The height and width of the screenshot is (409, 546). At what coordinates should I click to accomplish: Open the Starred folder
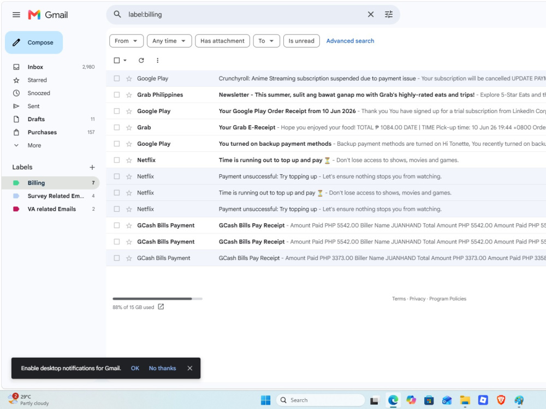(50, 80)
